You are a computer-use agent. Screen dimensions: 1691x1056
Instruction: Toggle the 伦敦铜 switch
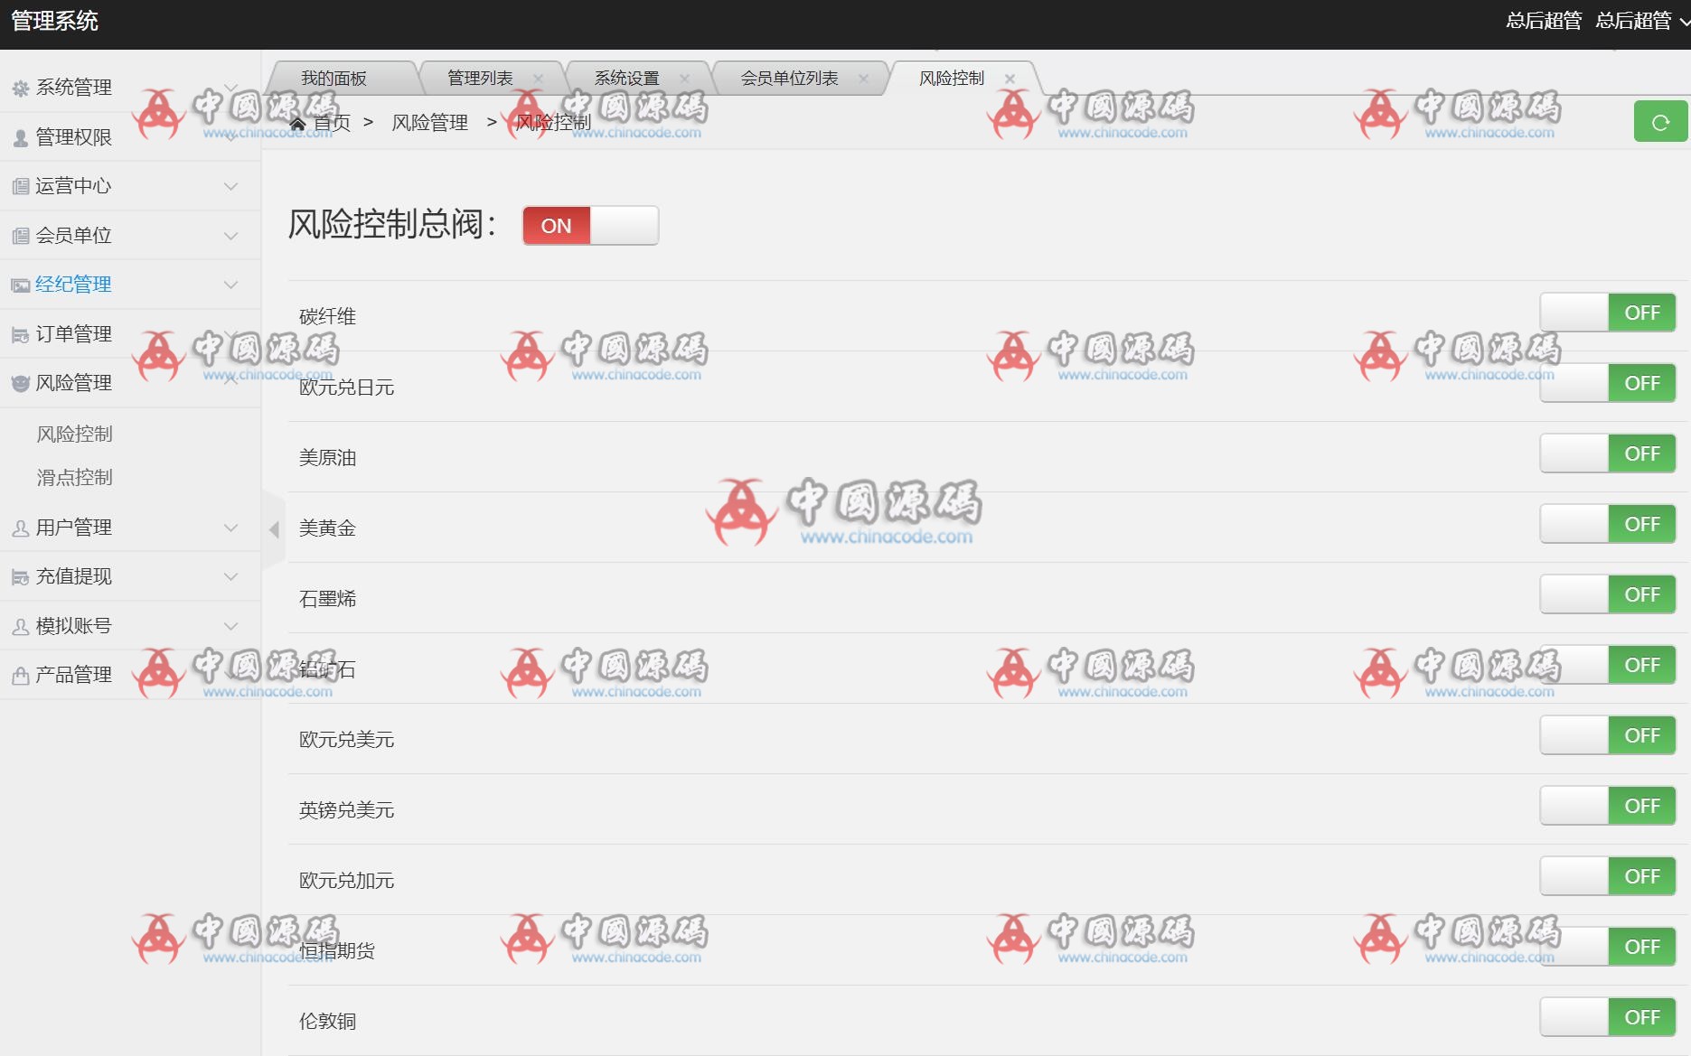coord(1608,1017)
